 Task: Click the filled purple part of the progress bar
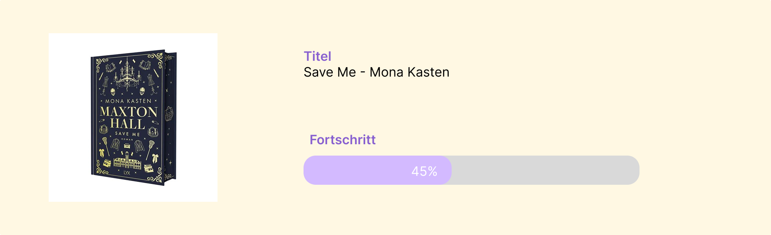click(357, 170)
